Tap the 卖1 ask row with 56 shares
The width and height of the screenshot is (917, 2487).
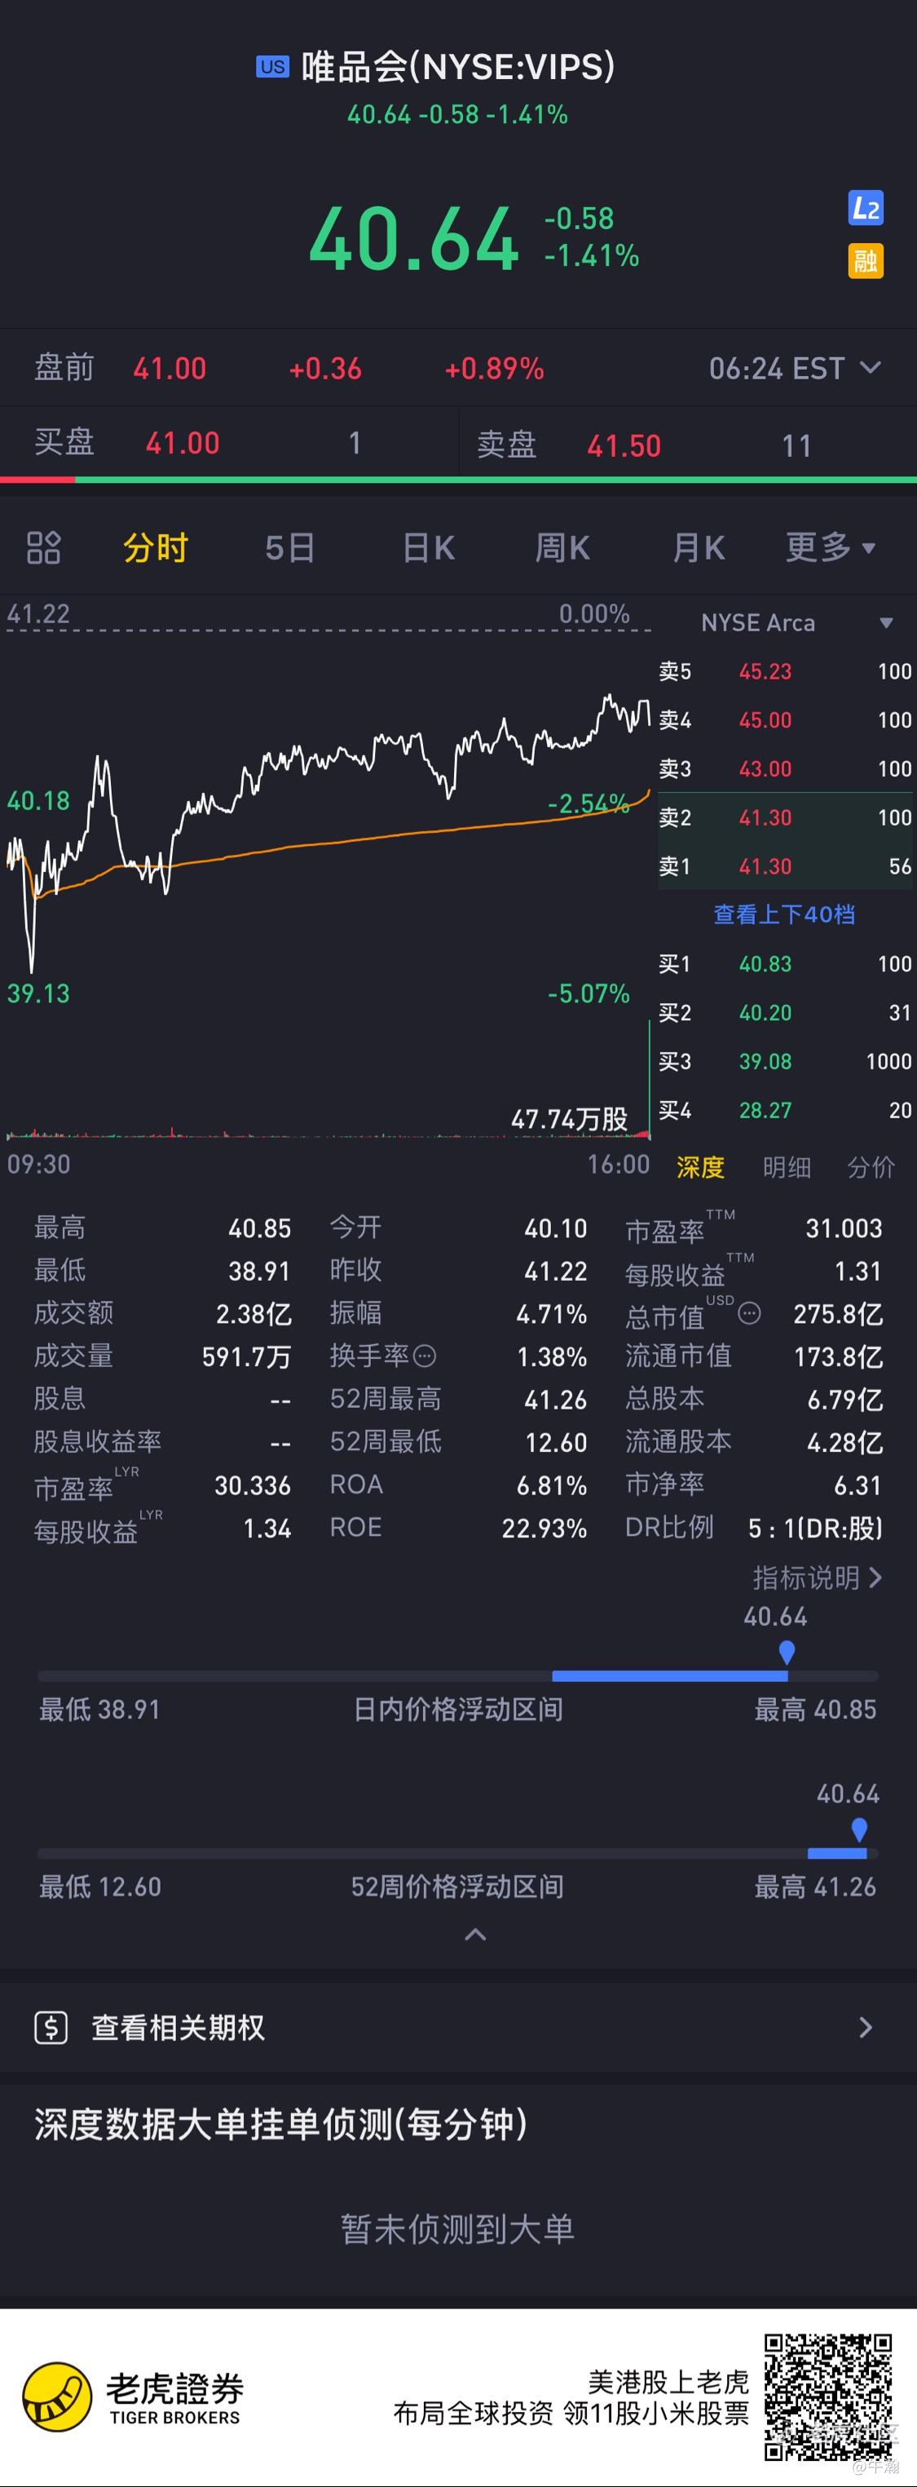click(786, 866)
